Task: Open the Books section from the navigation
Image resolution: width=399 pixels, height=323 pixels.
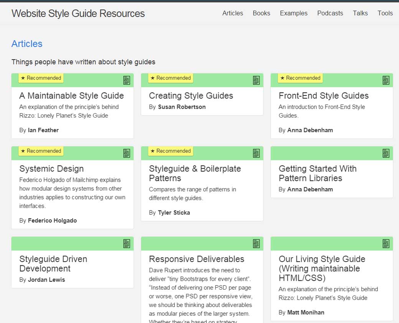Action: (x=261, y=13)
